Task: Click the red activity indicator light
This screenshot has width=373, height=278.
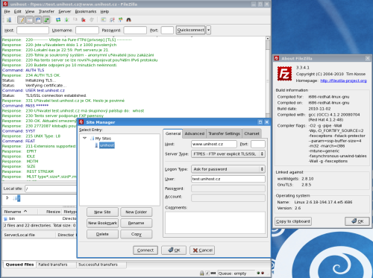Action: pos(263,273)
